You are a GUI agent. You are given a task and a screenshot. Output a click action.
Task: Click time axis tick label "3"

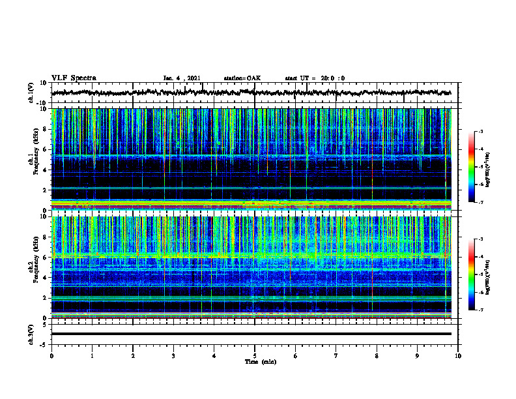(173, 356)
